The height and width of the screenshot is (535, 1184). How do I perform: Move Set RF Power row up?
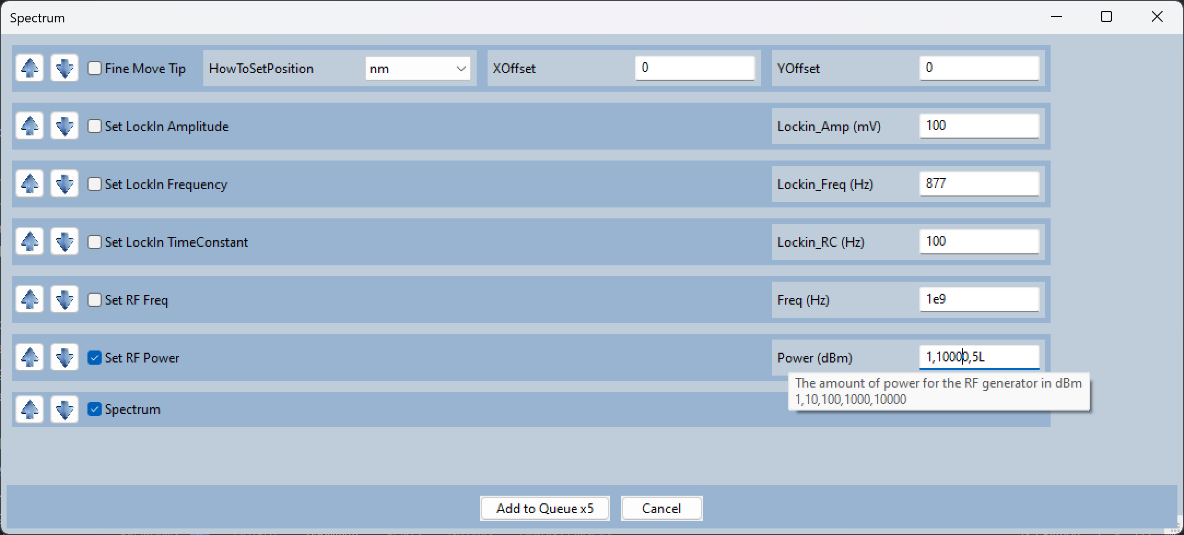[30, 358]
